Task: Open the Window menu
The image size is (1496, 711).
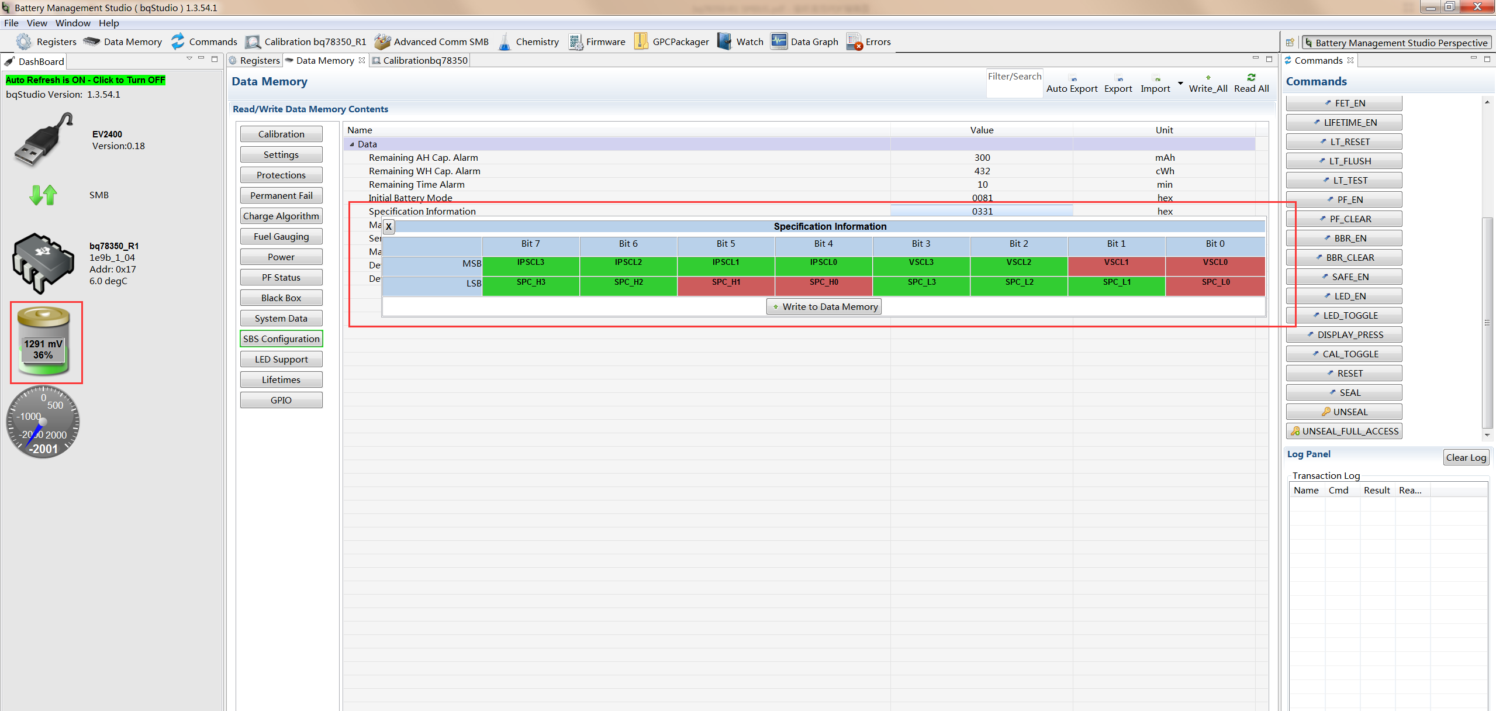Action: [72, 23]
